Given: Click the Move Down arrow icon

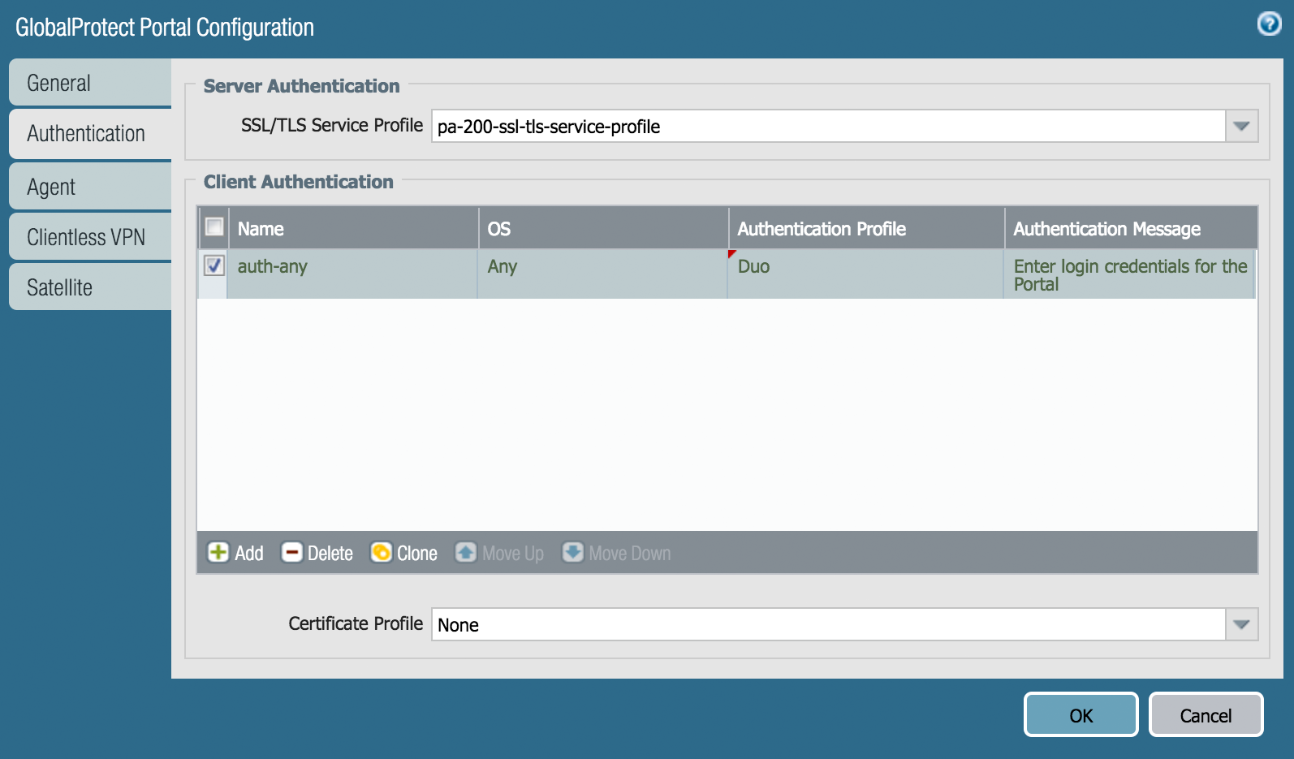Looking at the screenshot, I should 573,553.
